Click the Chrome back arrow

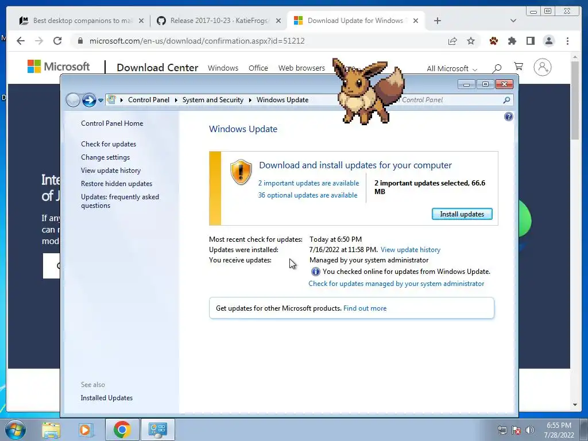click(21, 41)
